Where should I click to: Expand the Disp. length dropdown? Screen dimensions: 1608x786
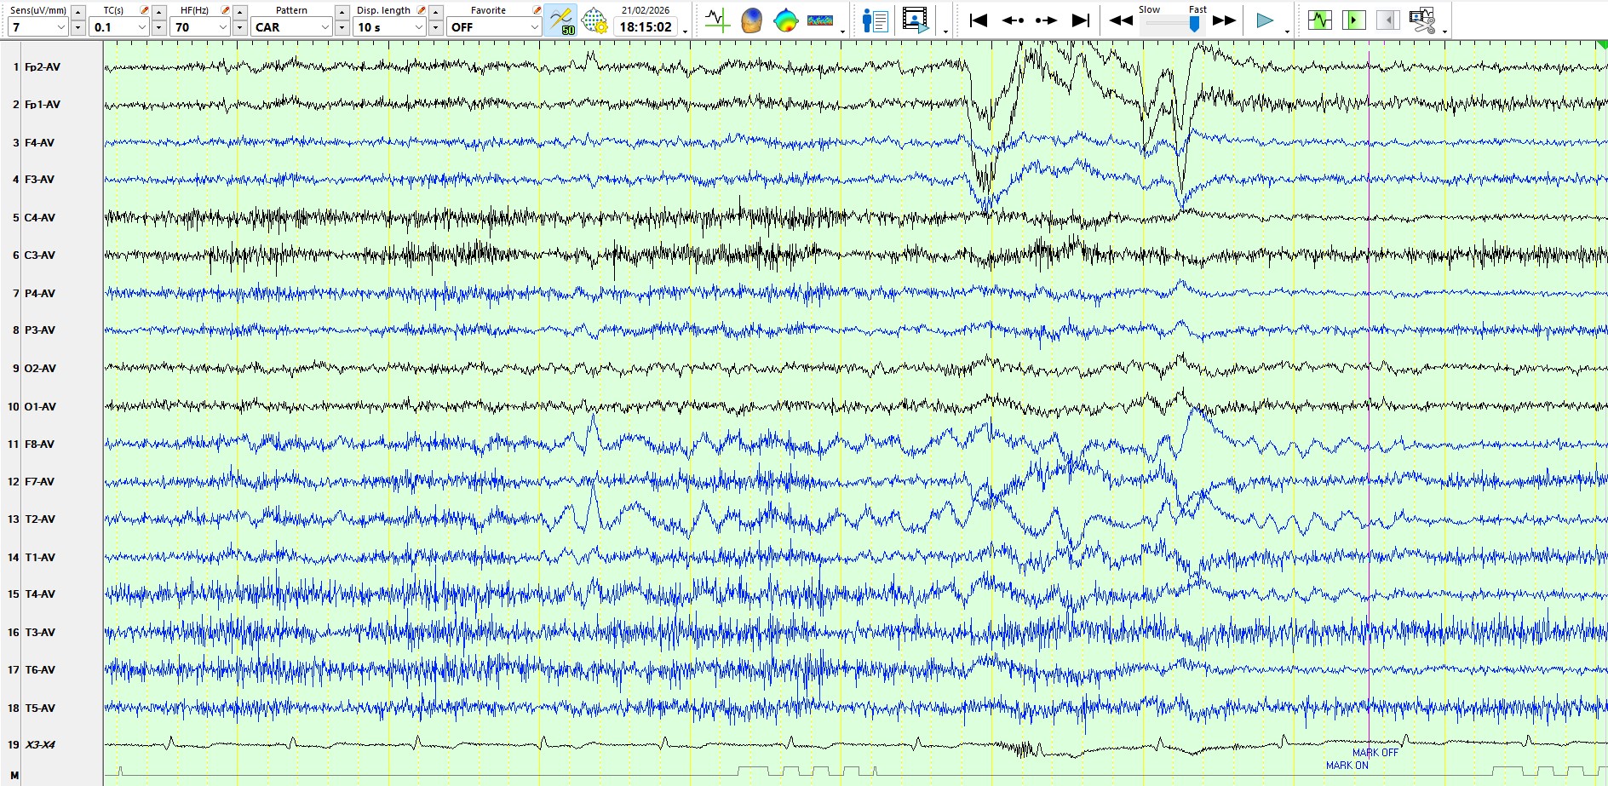click(x=418, y=27)
